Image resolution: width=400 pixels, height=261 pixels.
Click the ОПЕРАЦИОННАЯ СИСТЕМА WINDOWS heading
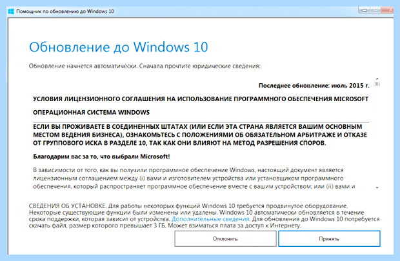pos(92,112)
